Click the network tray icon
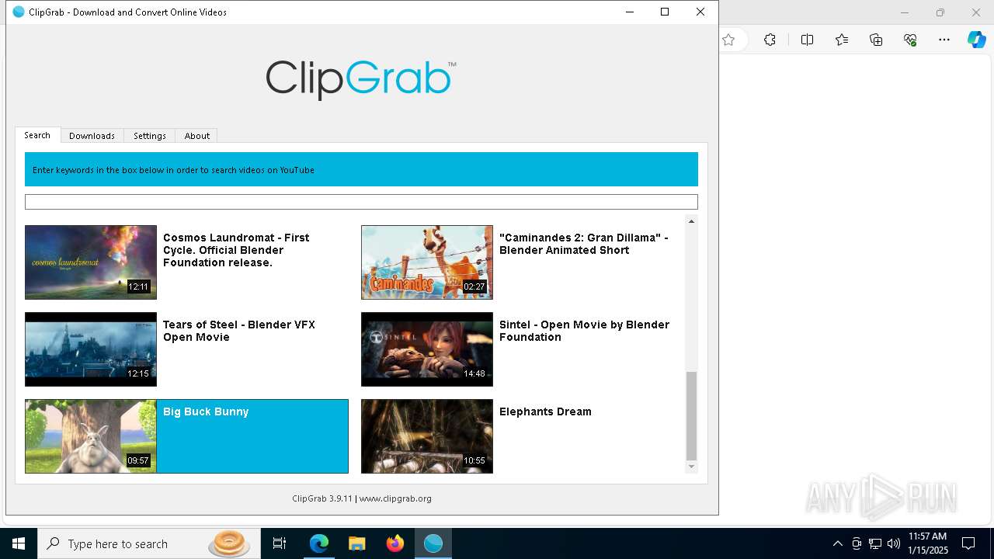The image size is (994, 559). (875, 543)
